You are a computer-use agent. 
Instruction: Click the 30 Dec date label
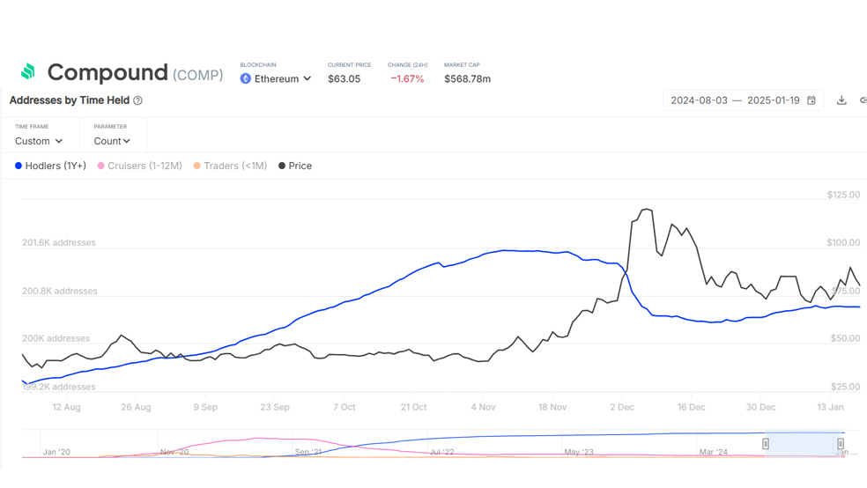[761, 407]
